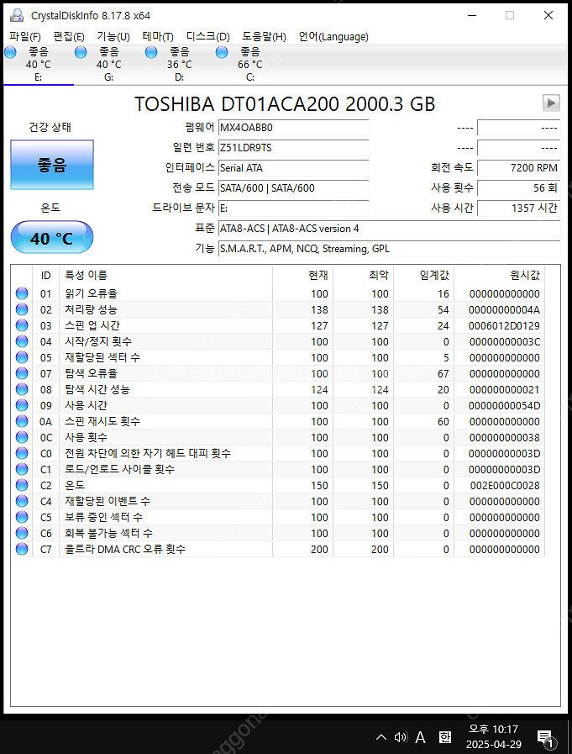Click status orb for attribute 01 읽기 오류율
This screenshot has height=754, width=572.
22,293
